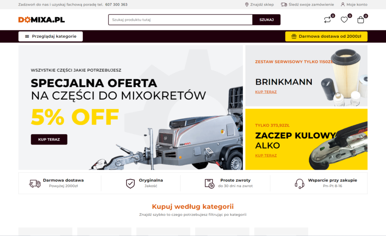Click the original quality shield icon
The width and height of the screenshot is (386, 236).
[x=130, y=184]
